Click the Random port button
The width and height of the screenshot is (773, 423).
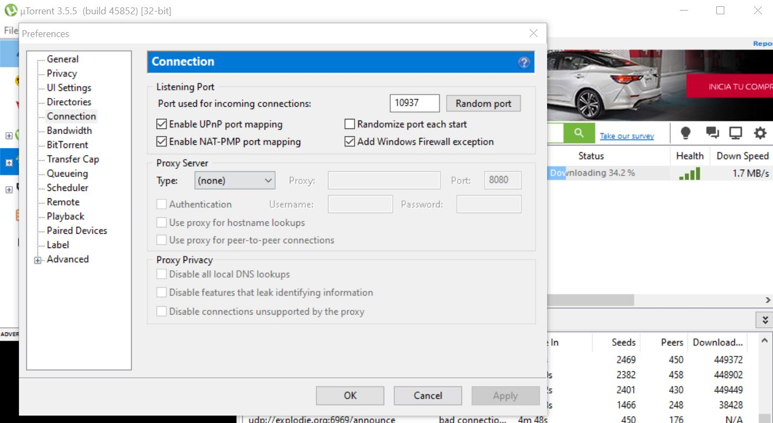(x=484, y=103)
